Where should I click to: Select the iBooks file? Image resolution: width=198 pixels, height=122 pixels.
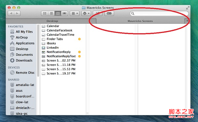(x=51, y=43)
